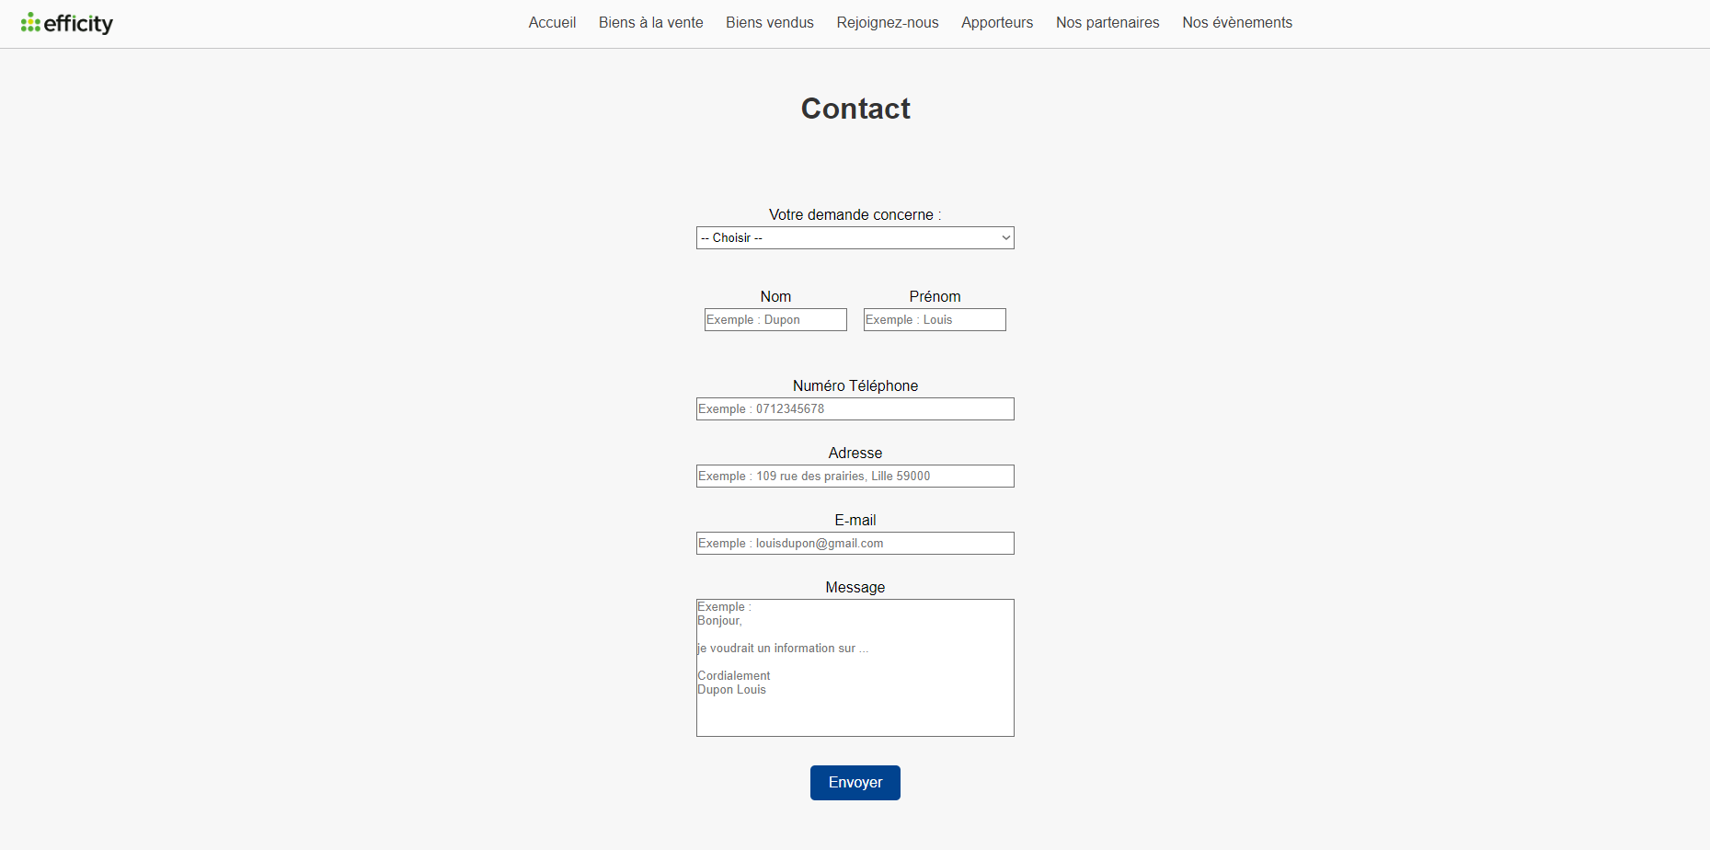The image size is (1710, 850).
Task: Open the Nos évènements page
Action: coord(1236,23)
